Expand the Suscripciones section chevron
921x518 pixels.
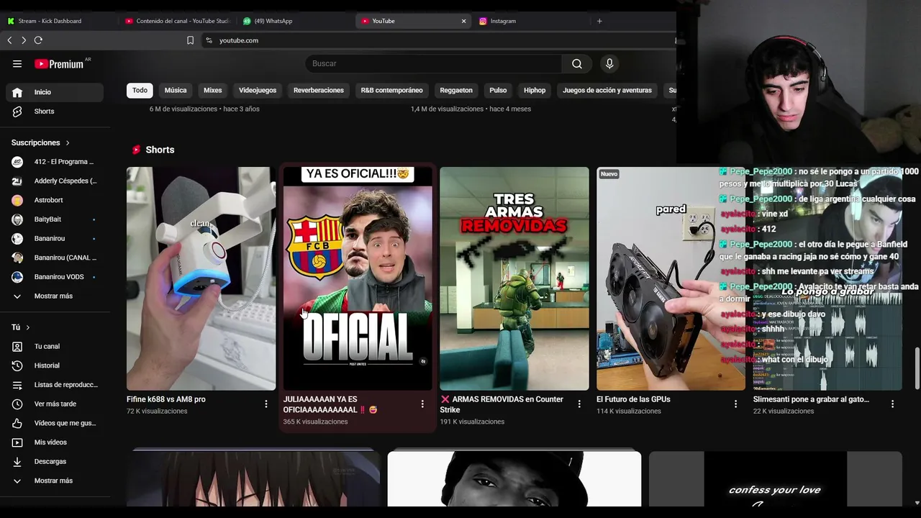click(68, 142)
